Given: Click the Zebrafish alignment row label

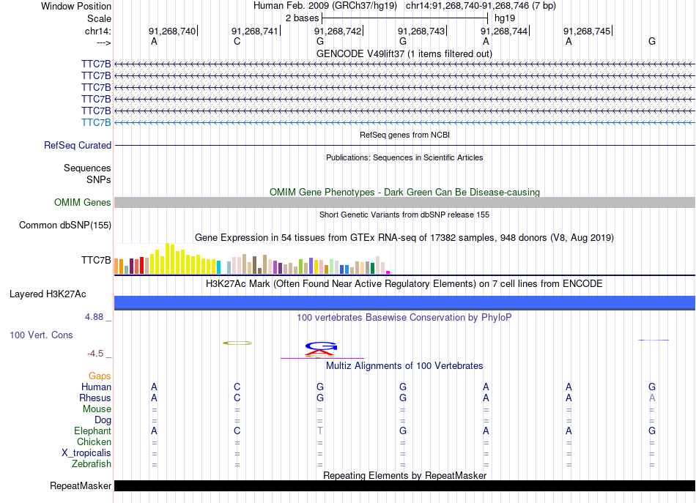Looking at the screenshot, I should point(92,463).
